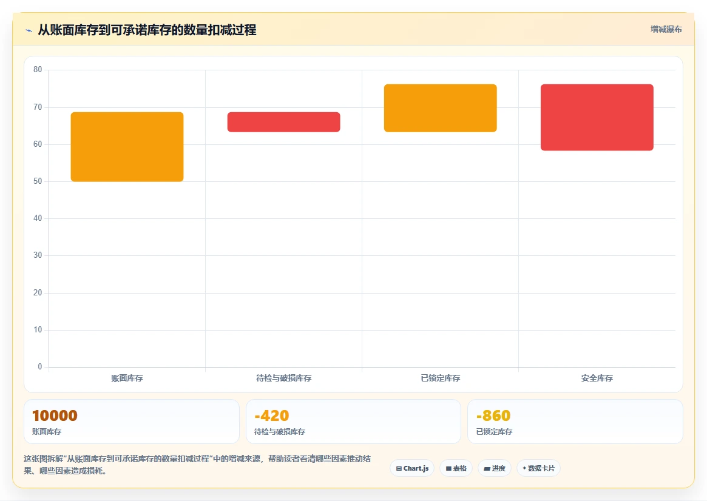Click the 安全库存 x-axis label
707x501 pixels.
597,378
